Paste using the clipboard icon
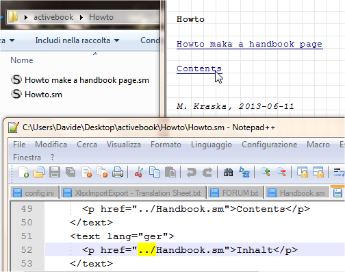The width and height of the screenshot is (345, 272). click(x=170, y=172)
